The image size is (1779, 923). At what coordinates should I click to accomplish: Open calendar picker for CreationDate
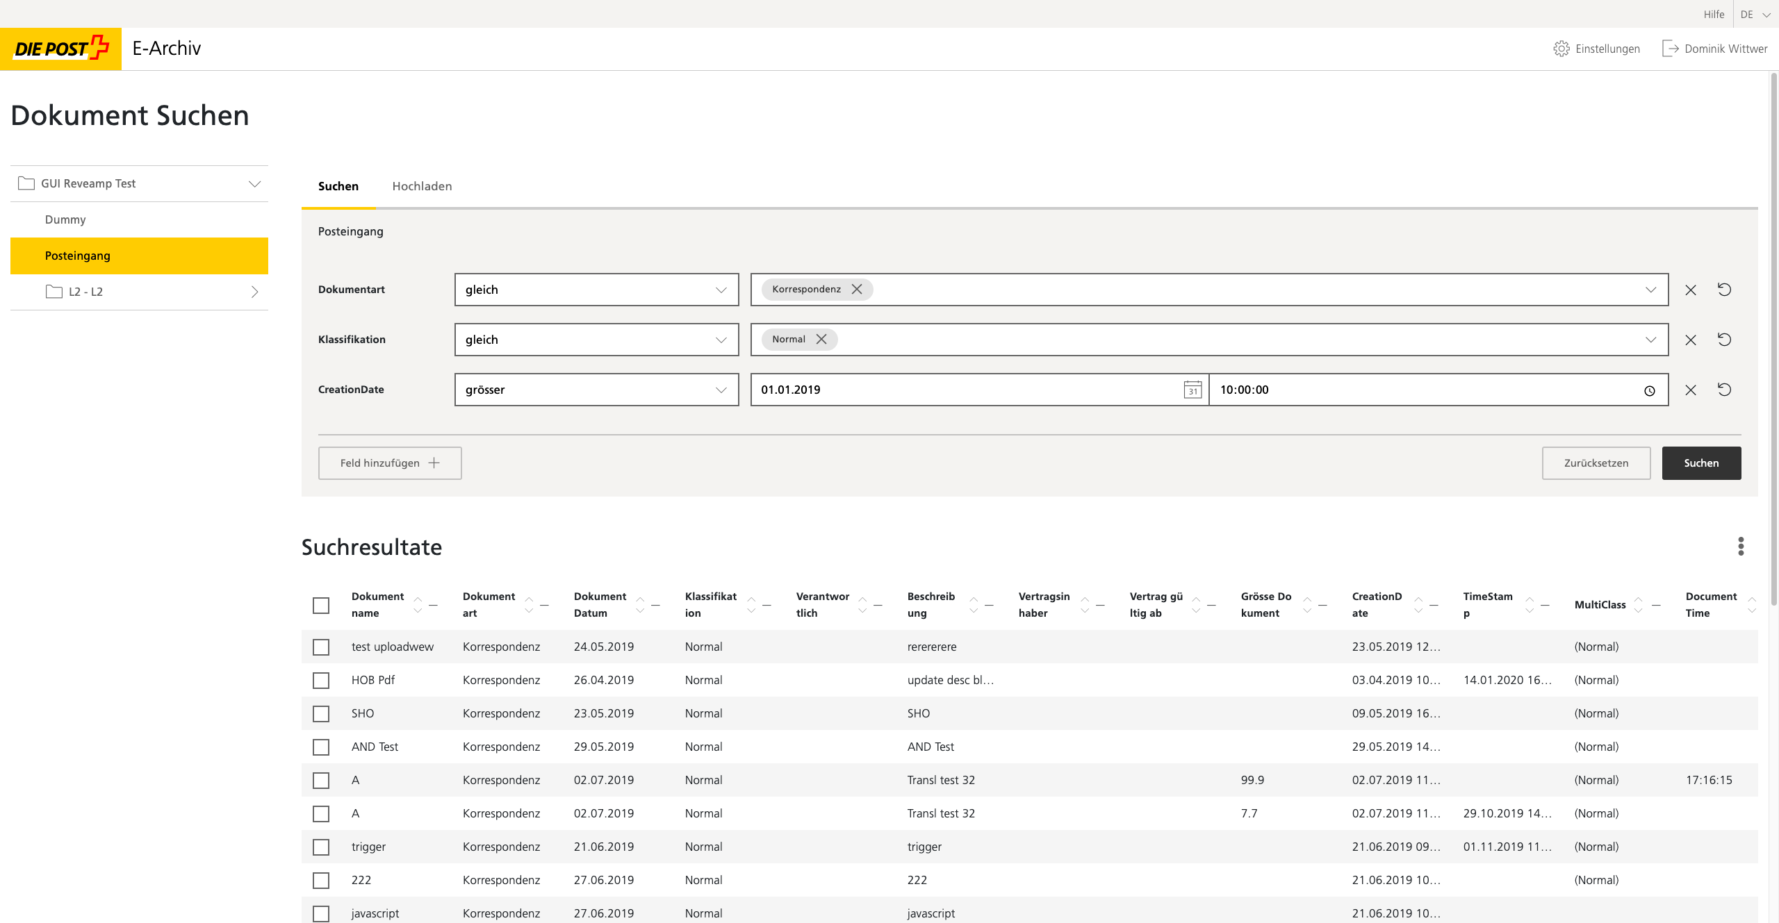click(x=1192, y=390)
